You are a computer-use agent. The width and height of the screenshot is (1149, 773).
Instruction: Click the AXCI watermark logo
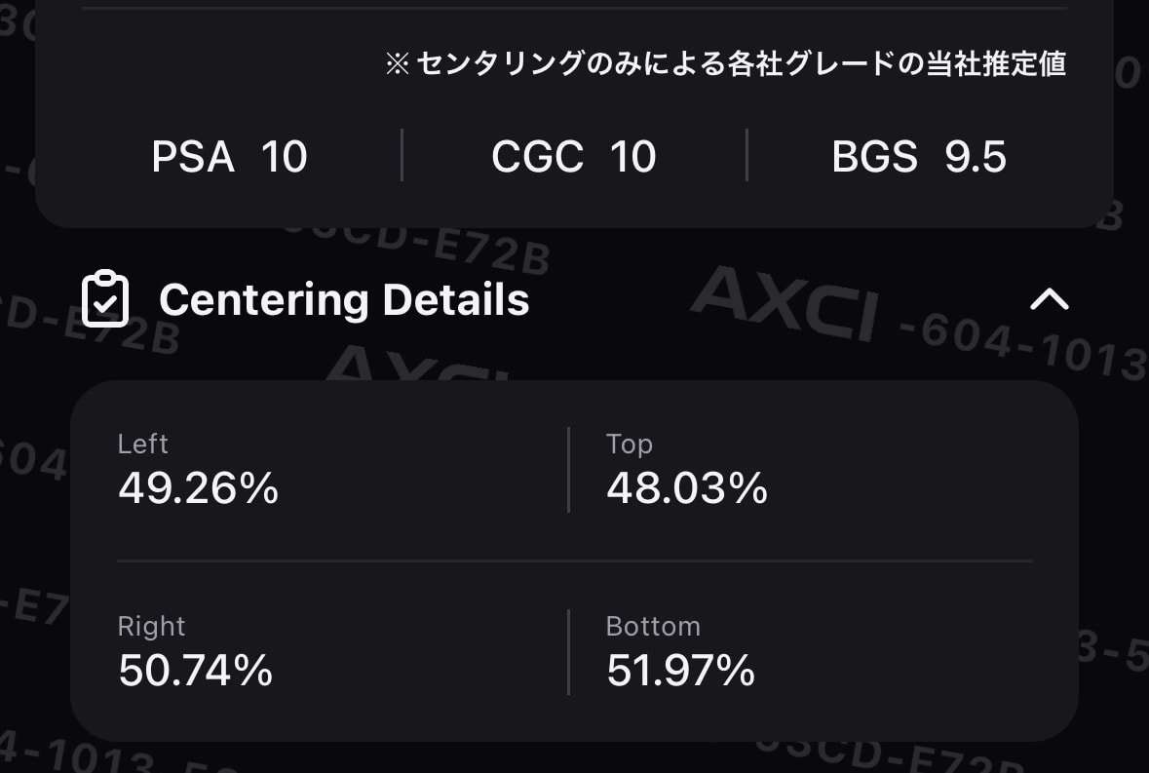pos(785,302)
